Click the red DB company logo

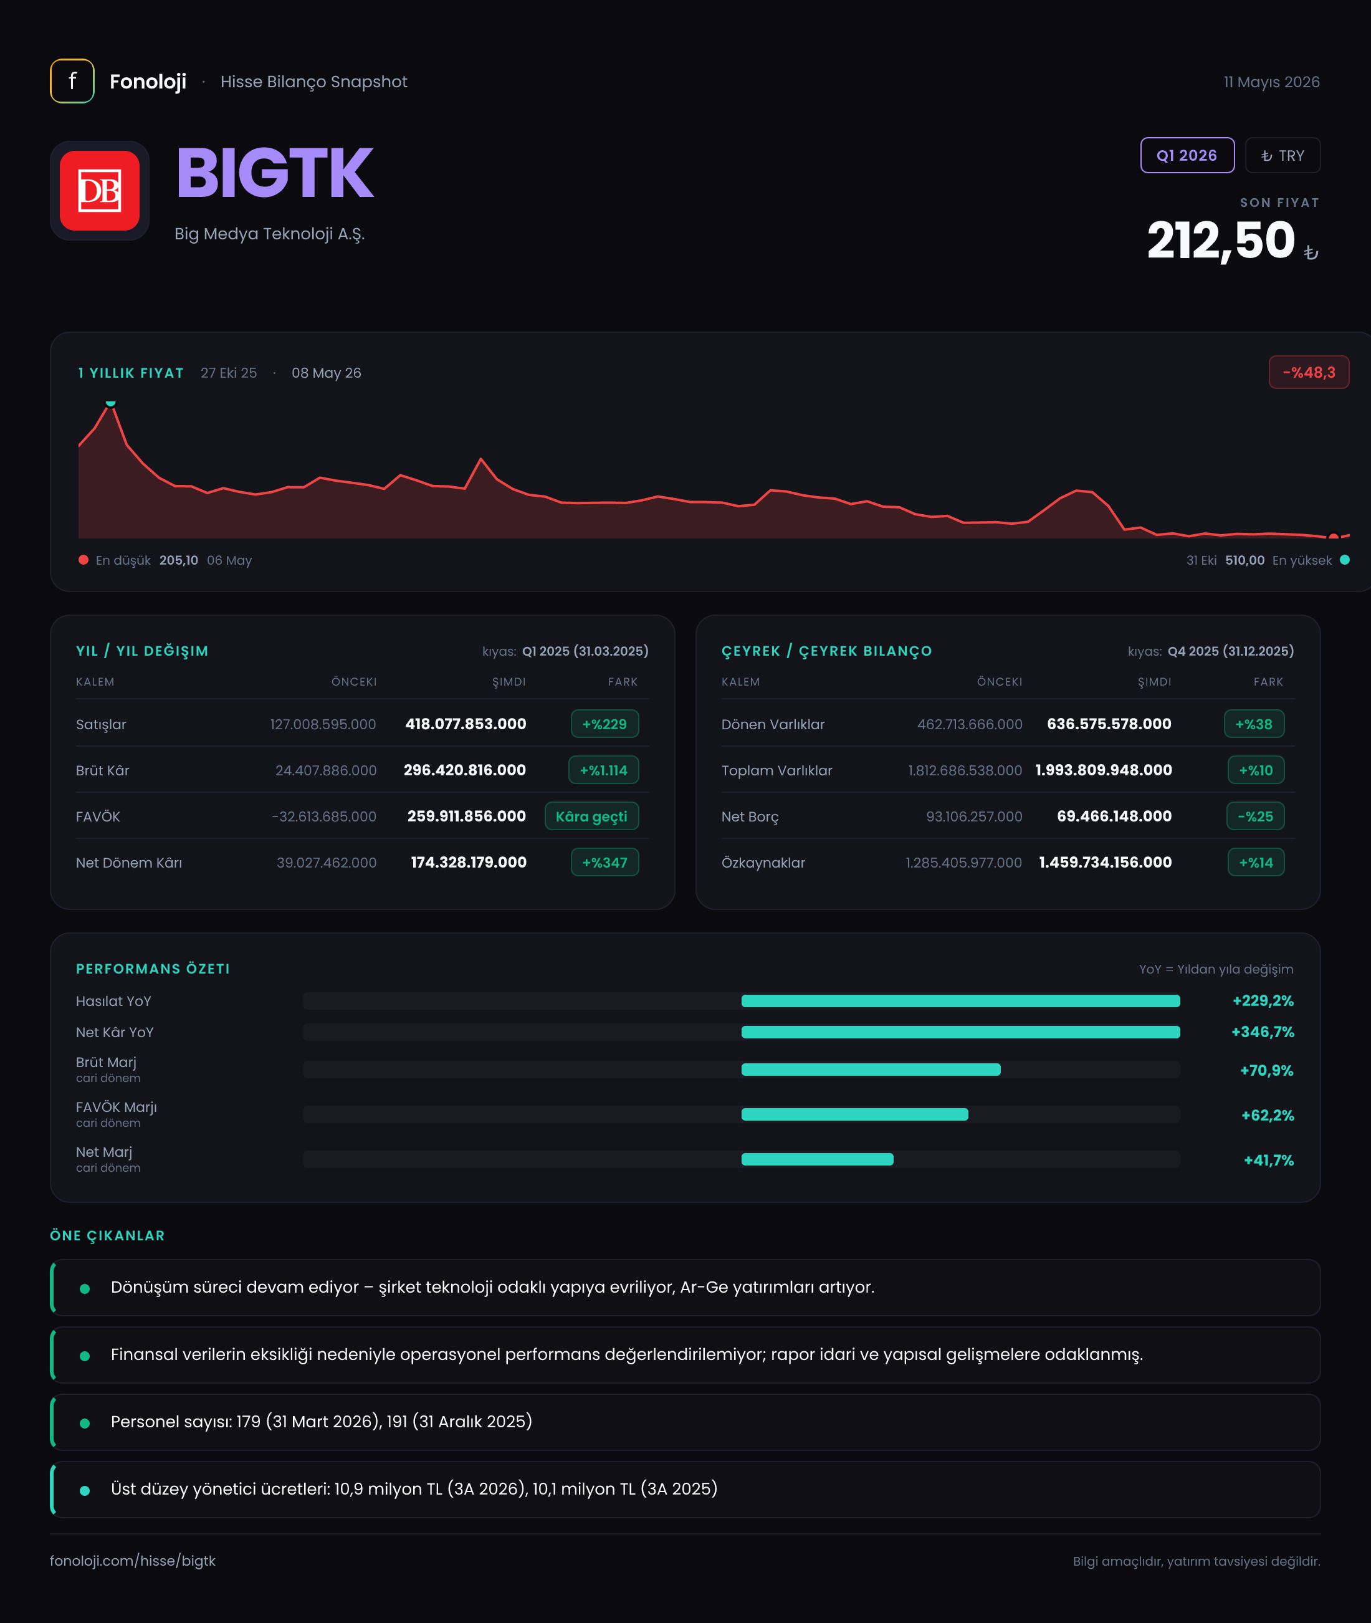(100, 191)
